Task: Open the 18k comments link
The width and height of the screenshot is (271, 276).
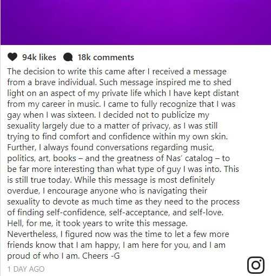Action: point(106,57)
